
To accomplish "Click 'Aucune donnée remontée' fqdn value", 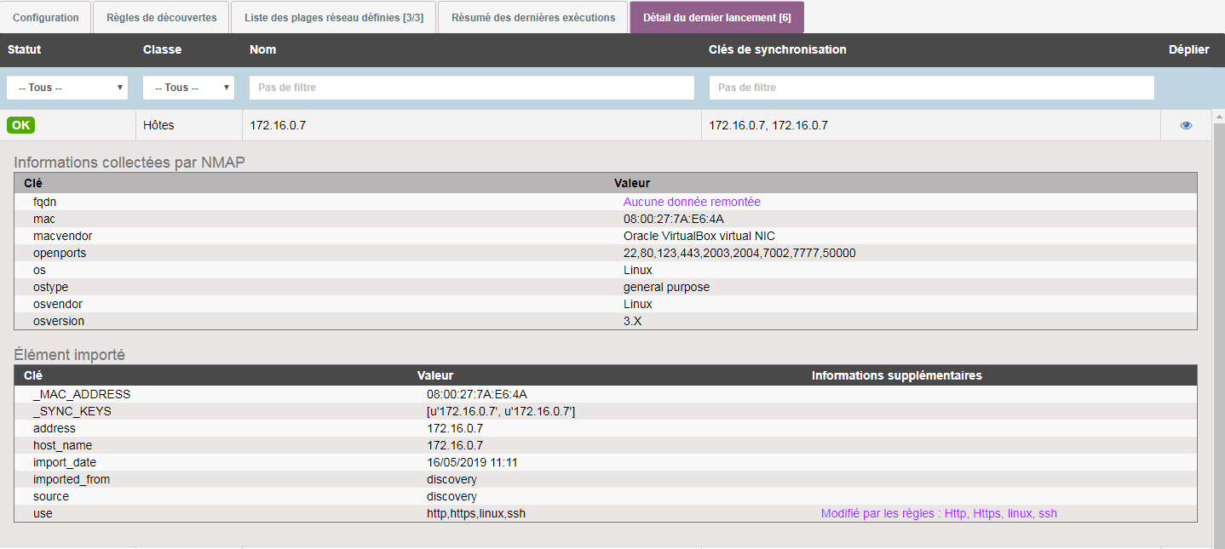I will (x=692, y=202).
